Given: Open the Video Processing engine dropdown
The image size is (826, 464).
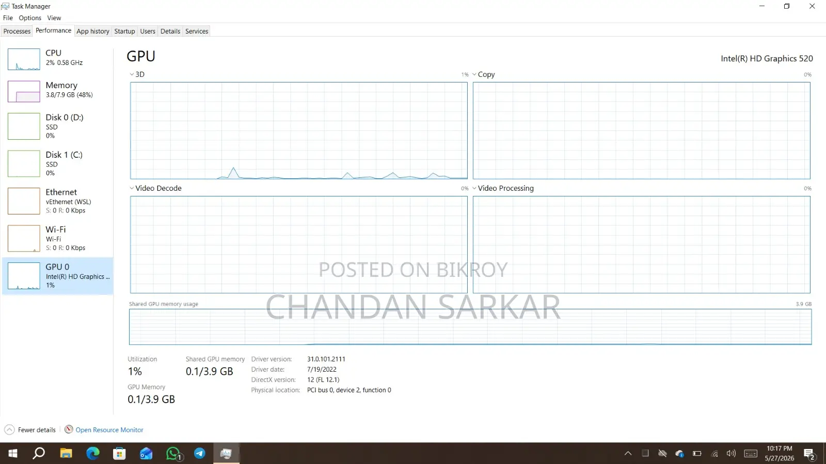Looking at the screenshot, I should [503, 189].
